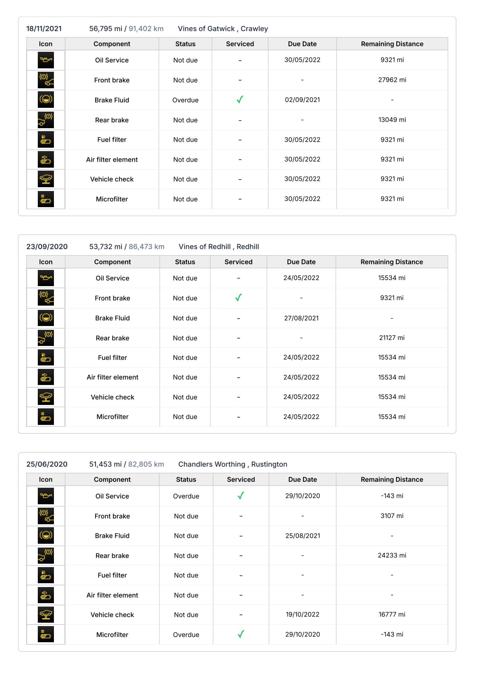Click dealer name Vines of Redhill, Redhill
Viewport: 479px width, 680px height.
tap(219, 247)
